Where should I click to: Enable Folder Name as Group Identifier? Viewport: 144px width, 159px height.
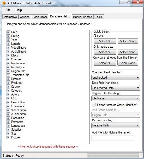point(94,105)
